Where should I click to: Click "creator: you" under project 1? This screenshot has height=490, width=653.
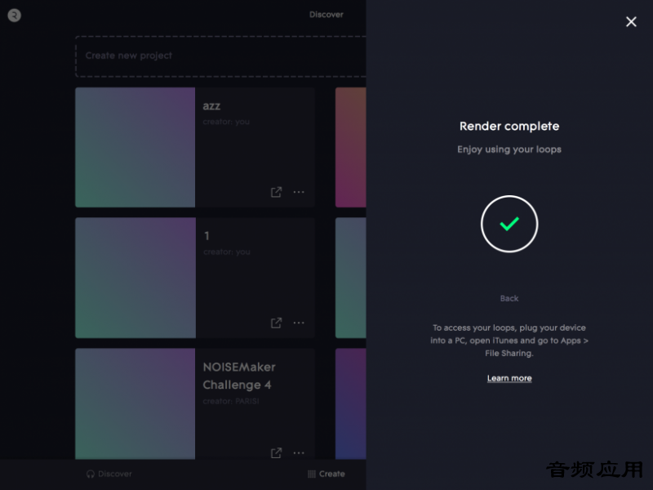click(x=227, y=252)
